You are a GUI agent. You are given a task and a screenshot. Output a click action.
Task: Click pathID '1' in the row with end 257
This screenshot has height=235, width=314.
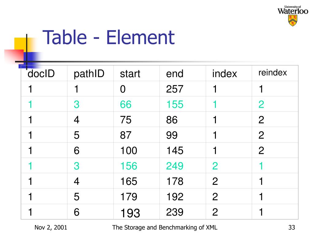76,89
